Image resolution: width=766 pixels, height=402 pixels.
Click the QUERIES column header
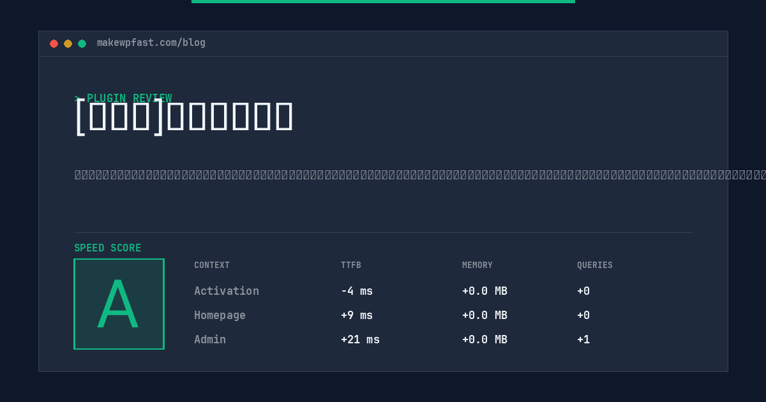click(x=595, y=265)
